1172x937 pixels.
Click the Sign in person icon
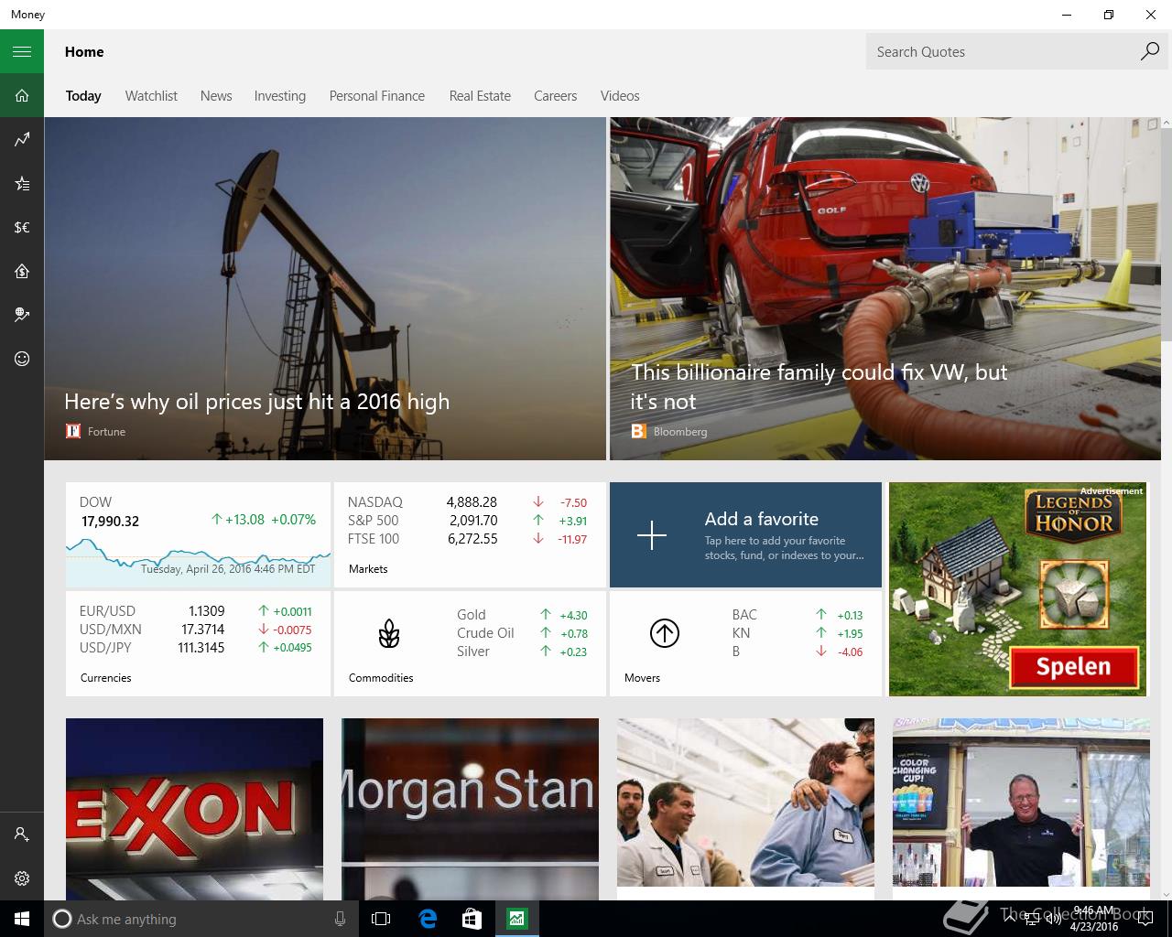pos(22,835)
